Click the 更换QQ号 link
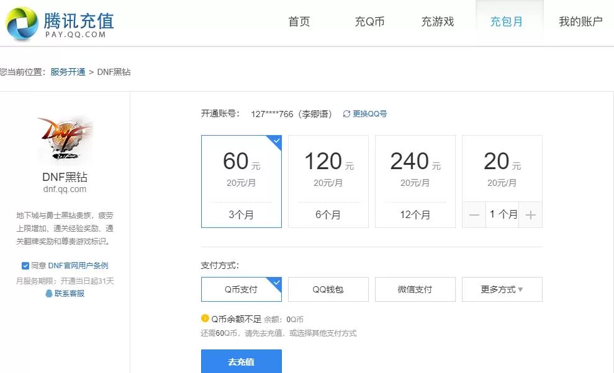Screen dimensions: 614x373 click(369, 114)
